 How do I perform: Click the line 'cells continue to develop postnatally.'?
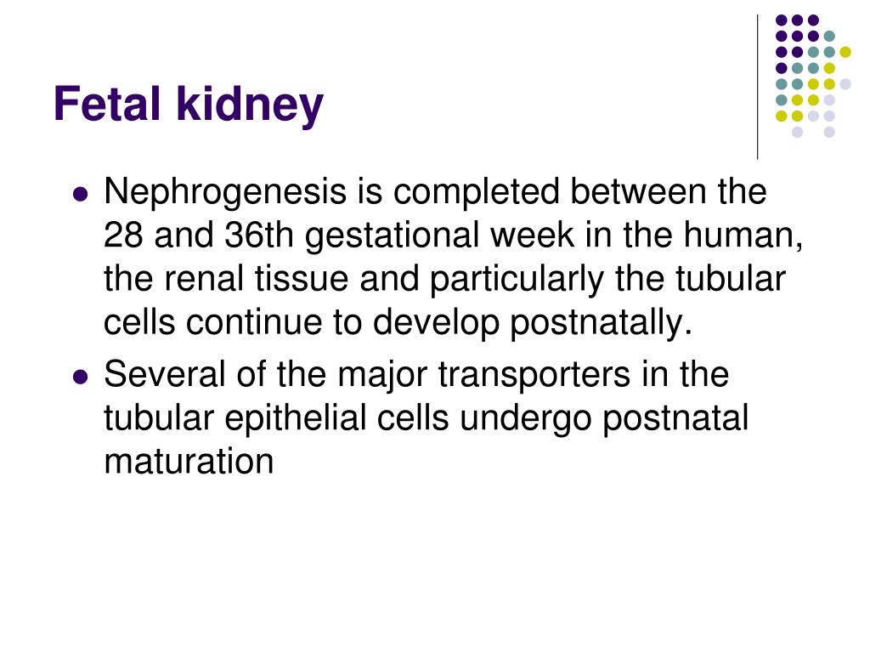coord(398,322)
